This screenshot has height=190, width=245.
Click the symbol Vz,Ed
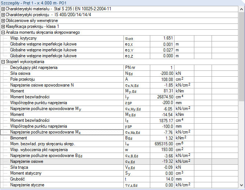(x=130, y=168)
